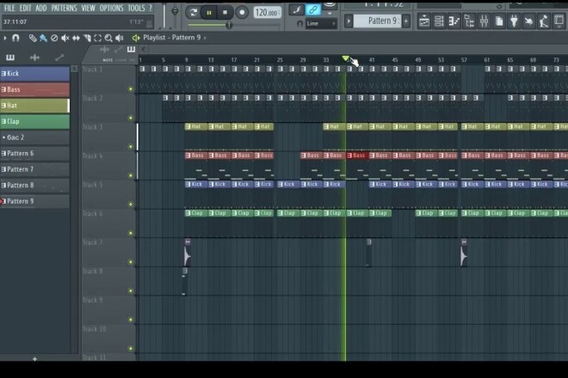Viewport: 568px width, 378px height.
Task: Mute Track 5 via green LED
Action: click(131, 204)
